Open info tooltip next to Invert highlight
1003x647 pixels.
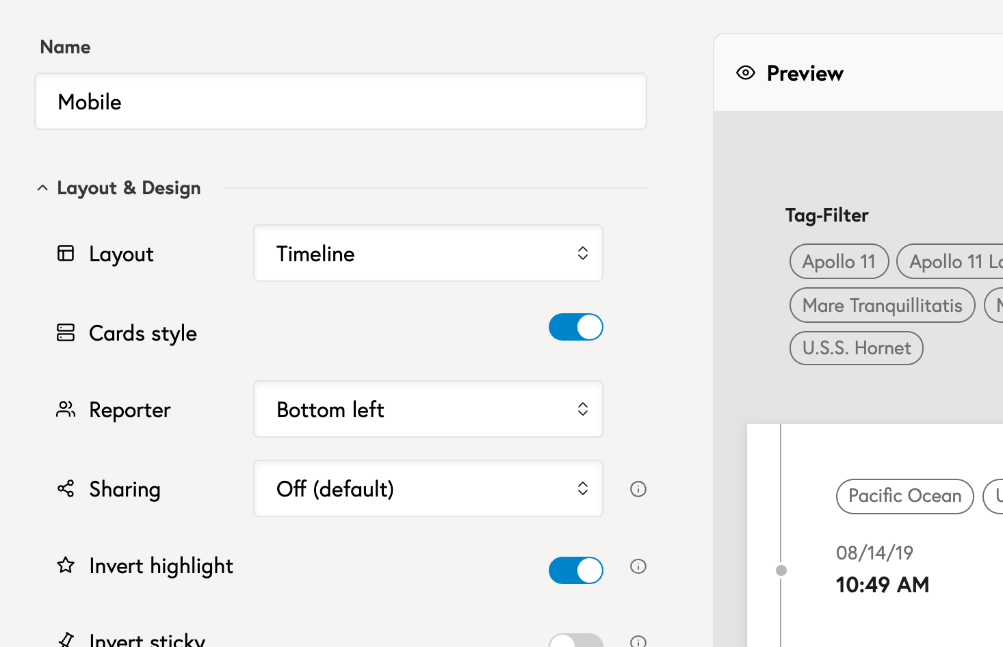[x=638, y=566]
